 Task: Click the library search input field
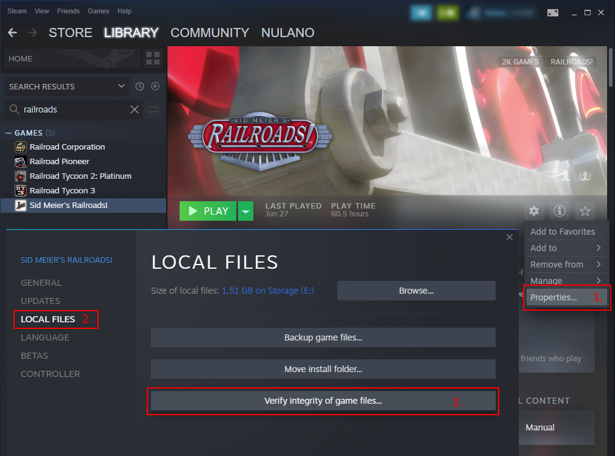pos(74,109)
